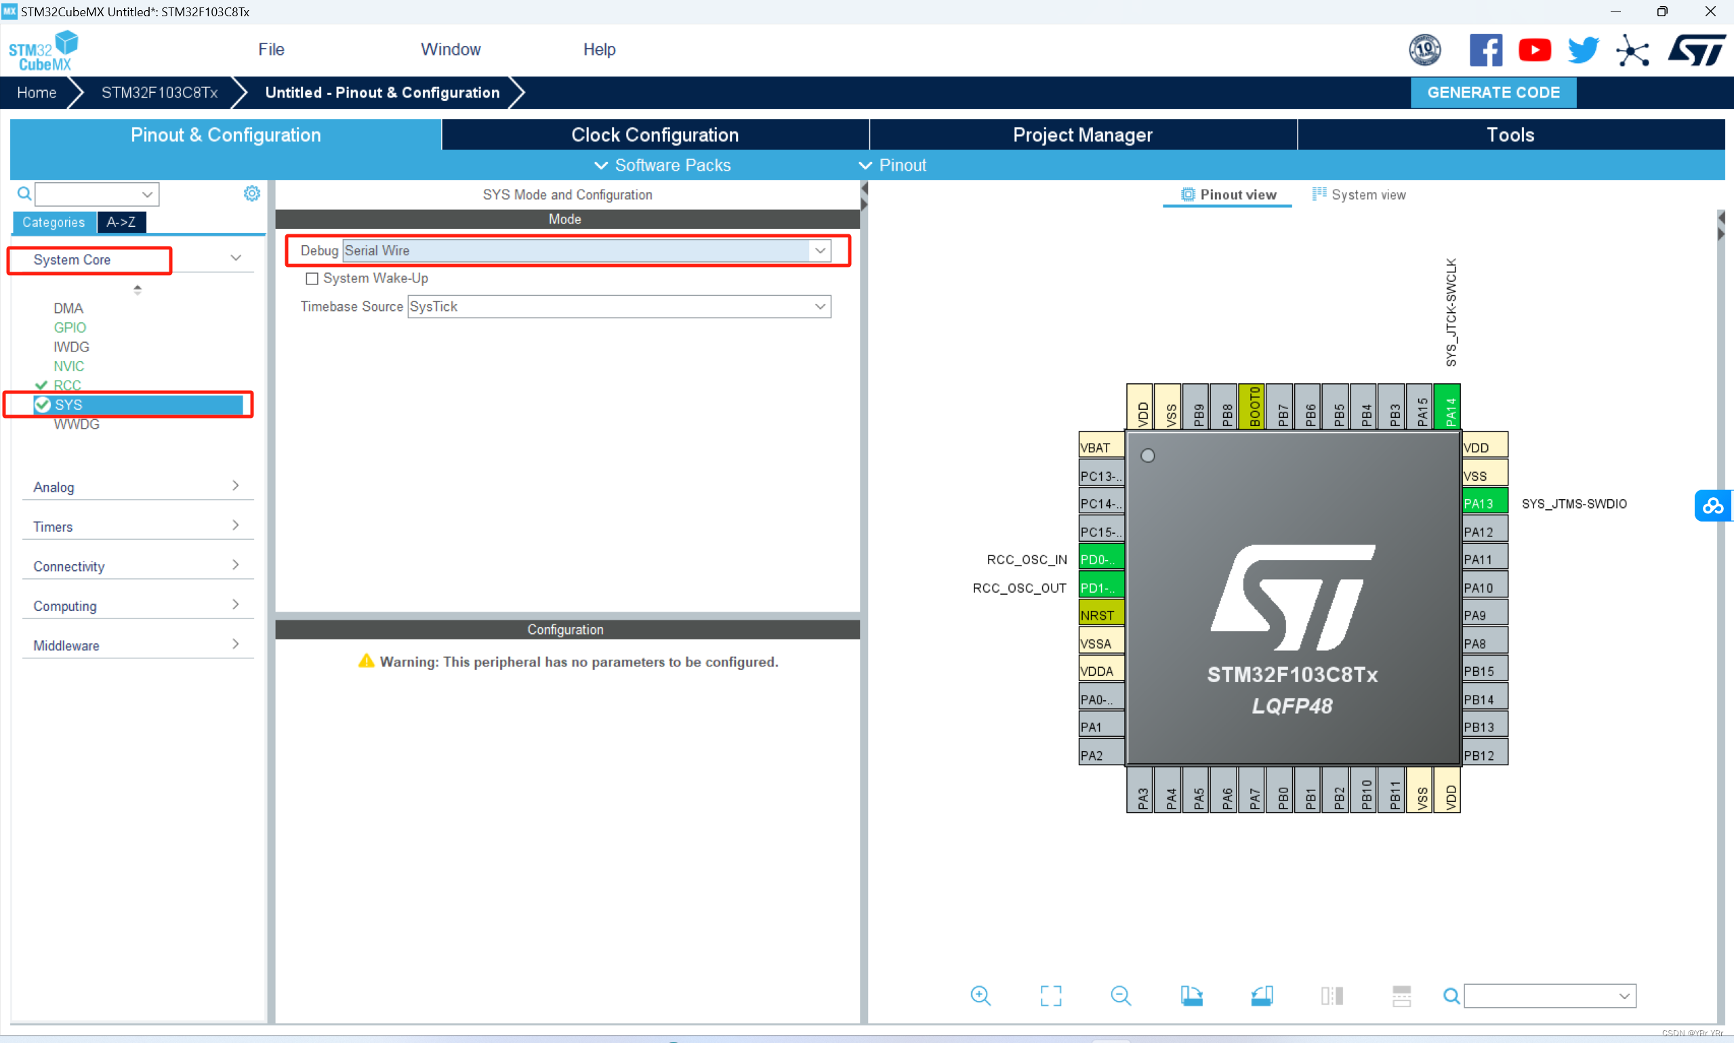Select the Pinout view tab

click(x=1228, y=194)
